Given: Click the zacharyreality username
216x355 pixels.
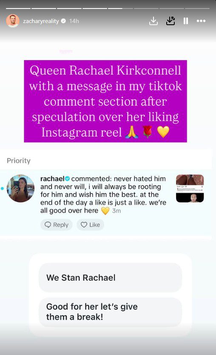Looking at the screenshot, I should click(41, 21).
